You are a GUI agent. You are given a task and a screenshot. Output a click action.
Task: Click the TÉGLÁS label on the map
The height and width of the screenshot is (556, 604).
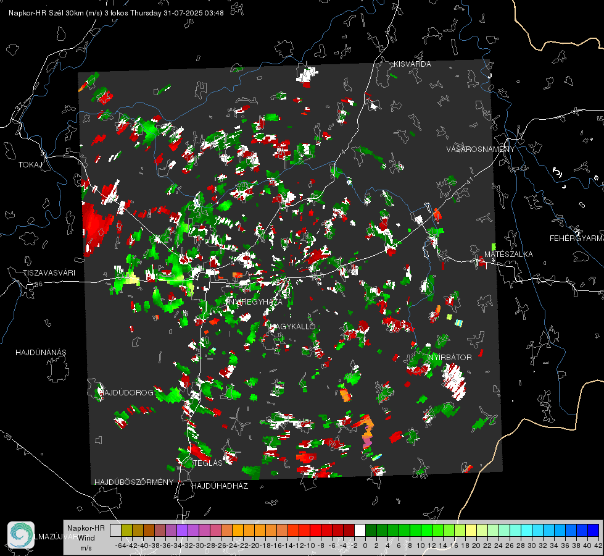(208, 463)
